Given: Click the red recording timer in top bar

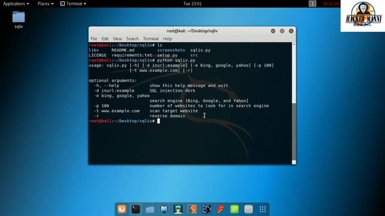Looking at the screenshot, I should click(x=330, y=4).
